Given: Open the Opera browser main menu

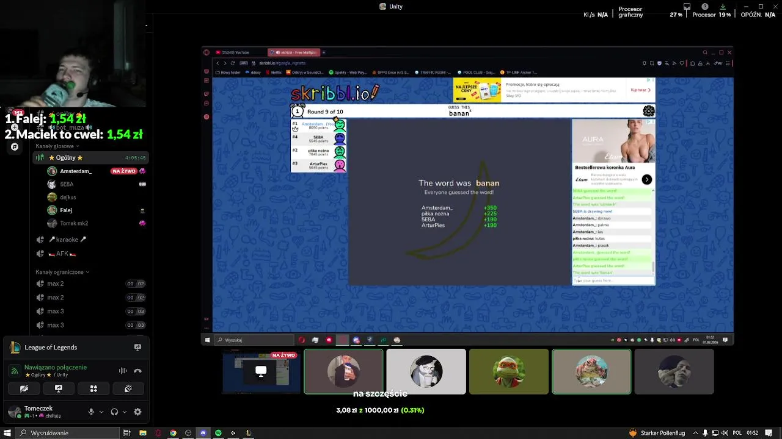Looking at the screenshot, I should pos(207,52).
